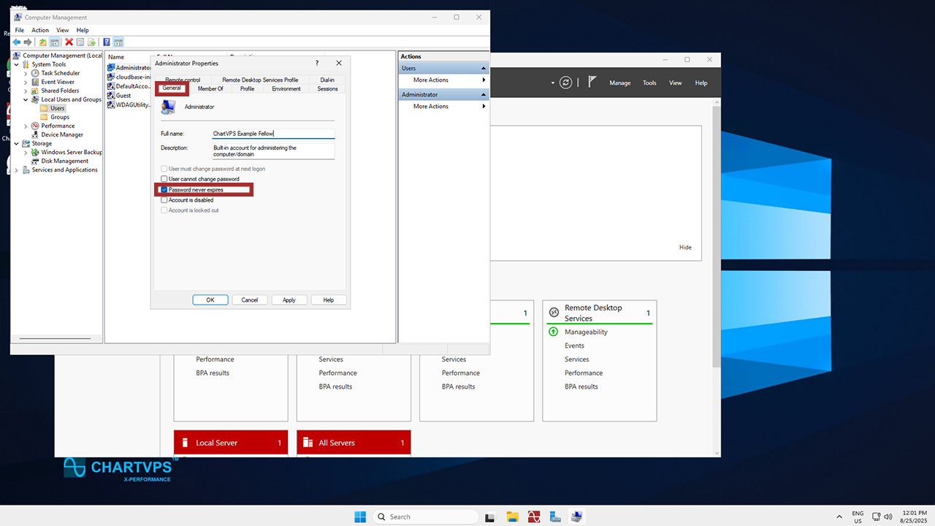Screen dimensions: 935x526
Task: Open the Action menu
Action: coord(39,30)
